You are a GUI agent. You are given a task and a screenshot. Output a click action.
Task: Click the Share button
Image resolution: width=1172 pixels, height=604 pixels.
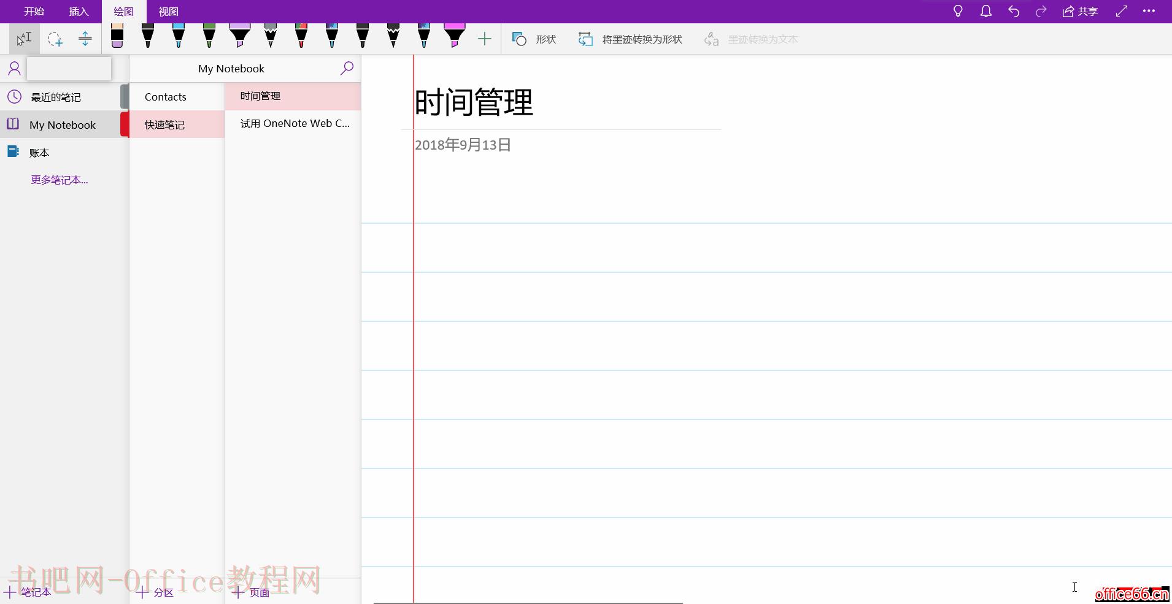[1080, 11]
